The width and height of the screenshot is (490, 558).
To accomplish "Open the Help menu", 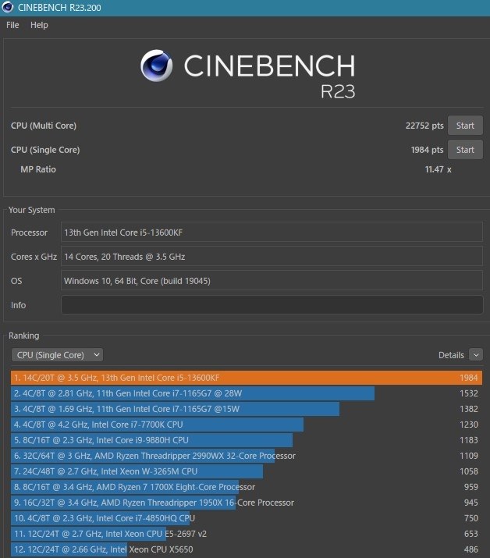I will pos(39,25).
